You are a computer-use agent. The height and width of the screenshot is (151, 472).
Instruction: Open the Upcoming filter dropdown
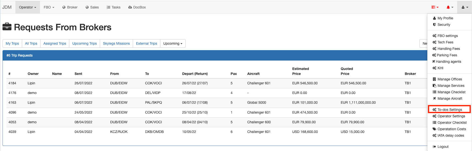(x=173, y=44)
